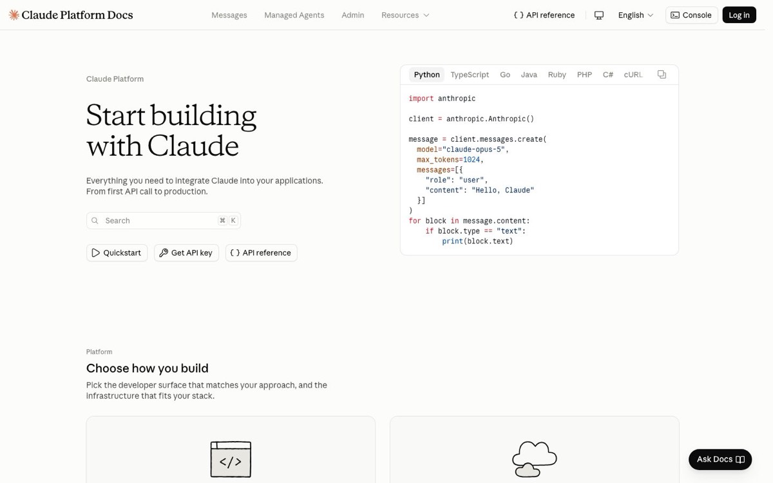
Task: Open the Messages nav item
Action: click(229, 15)
